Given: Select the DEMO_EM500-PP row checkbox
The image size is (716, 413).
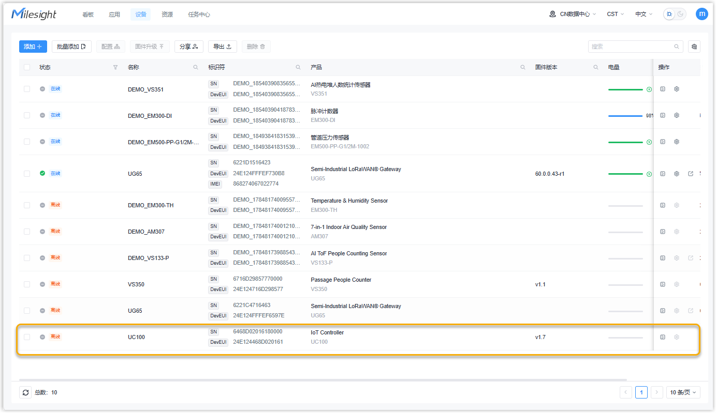Looking at the screenshot, I should tap(27, 142).
